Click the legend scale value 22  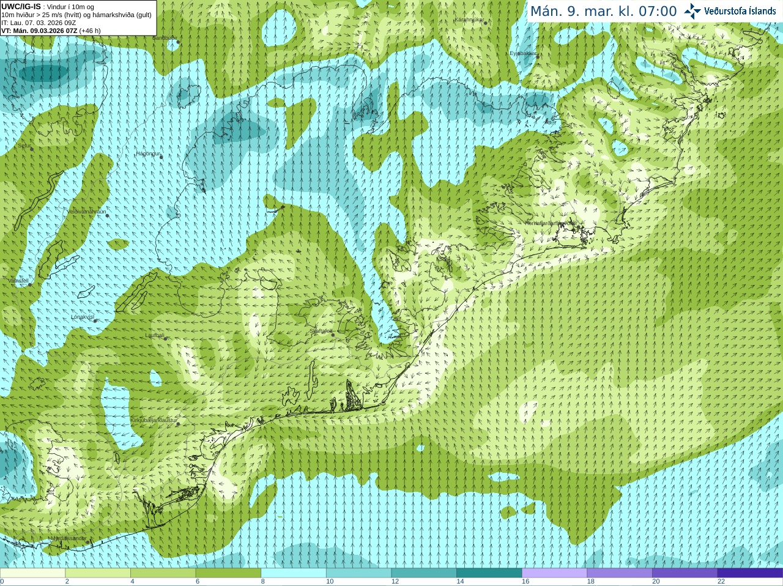721,582
